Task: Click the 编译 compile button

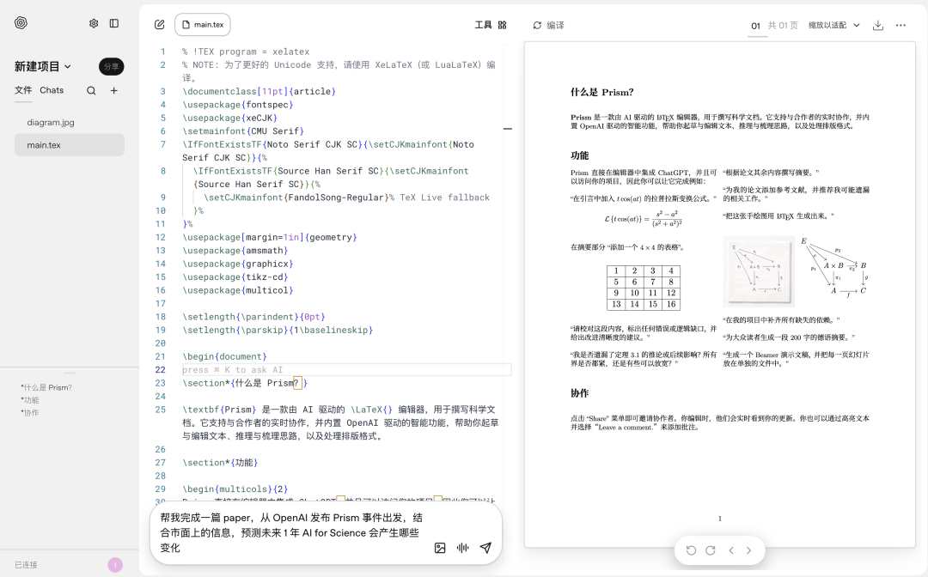Action: tap(548, 25)
